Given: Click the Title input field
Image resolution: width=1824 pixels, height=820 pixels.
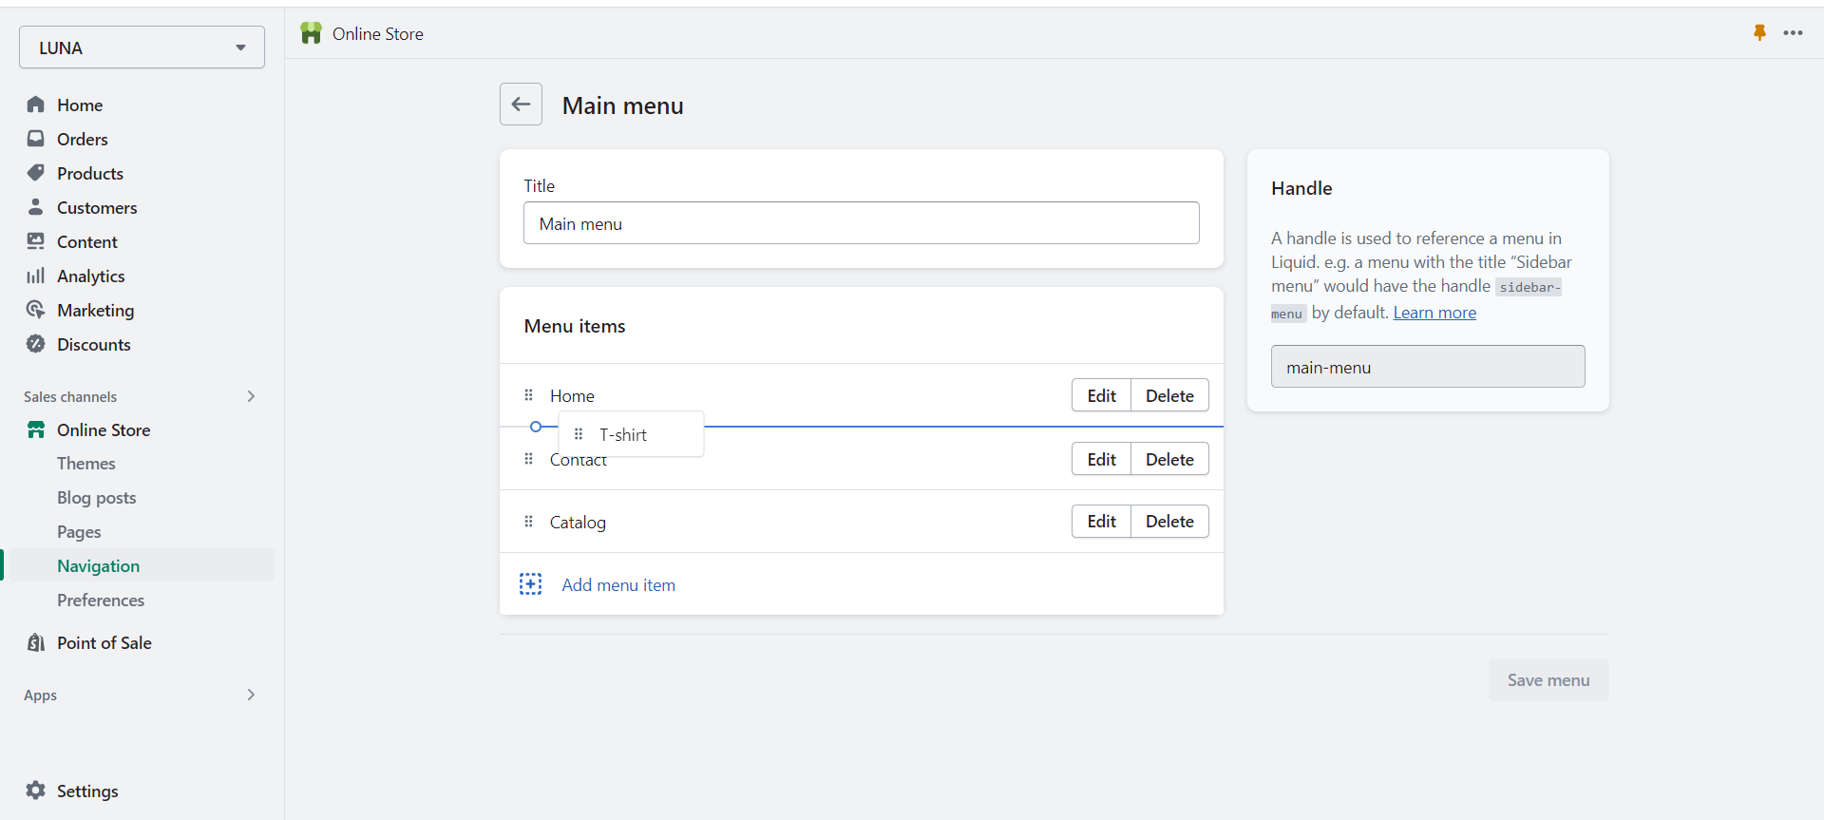Looking at the screenshot, I should [862, 222].
